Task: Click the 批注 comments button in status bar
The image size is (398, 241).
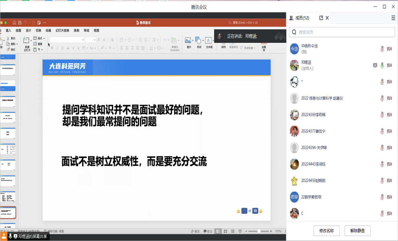Action: point(208,231)
